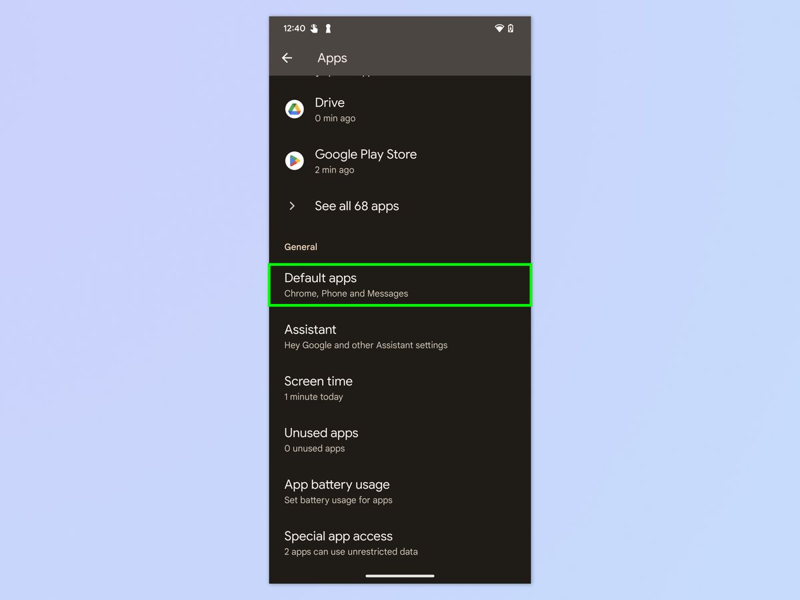Open App battery usage settings
Screen dimensions: 800x600
click(x=399, y=491)
